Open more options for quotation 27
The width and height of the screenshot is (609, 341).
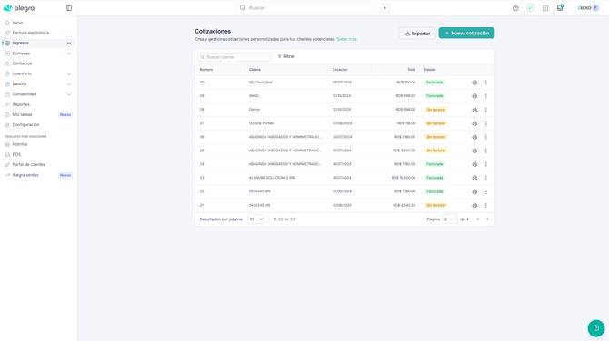(486, 123)
